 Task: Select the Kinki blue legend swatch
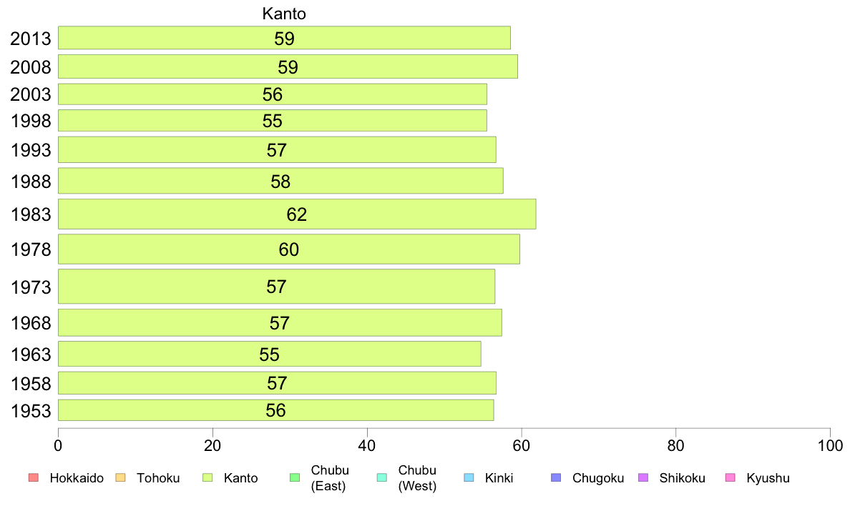pos(469,477)
